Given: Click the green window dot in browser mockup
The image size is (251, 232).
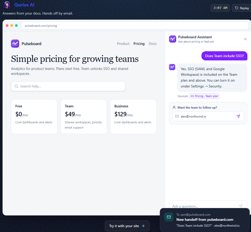Looking at the screenshot, I should pos(16,25).
